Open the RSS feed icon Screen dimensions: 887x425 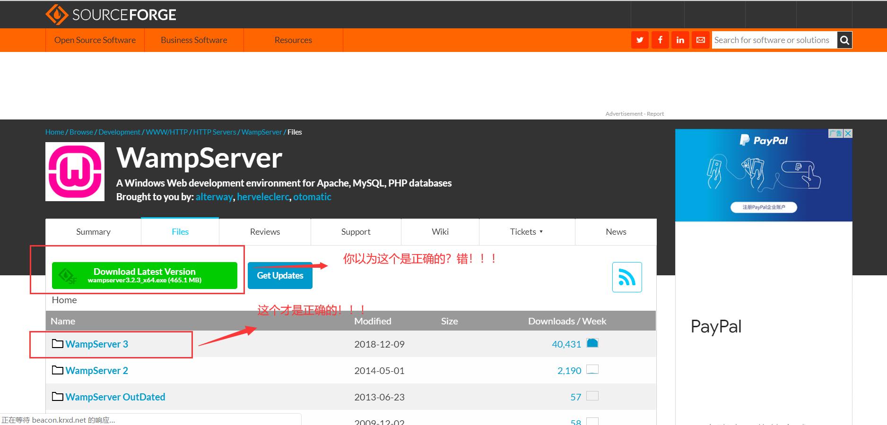click(627, 277)
